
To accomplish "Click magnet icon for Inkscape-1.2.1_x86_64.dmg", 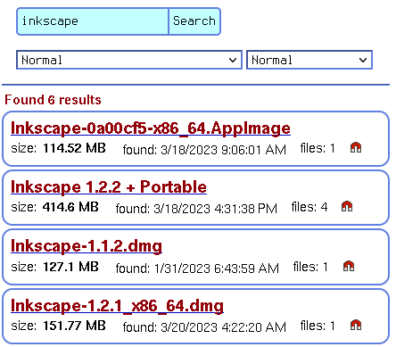I will [356, 325].
